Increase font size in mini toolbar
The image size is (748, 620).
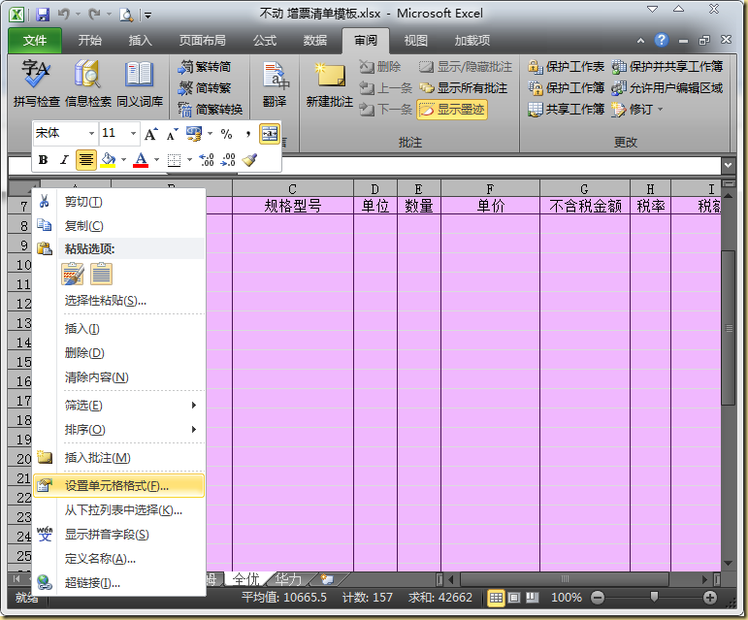coord(151,134)
